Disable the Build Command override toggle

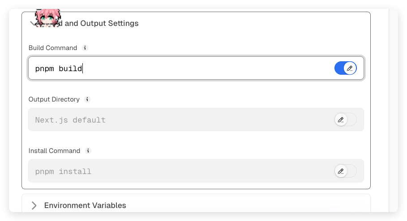click(x=345, y=68)
